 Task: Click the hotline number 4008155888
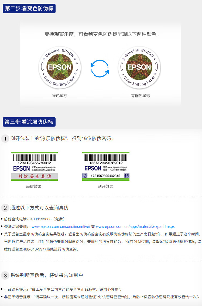coord(41,219)
